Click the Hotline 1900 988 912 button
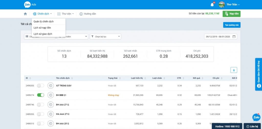Viewport: 262px width, 129px height. coord(227,126)
